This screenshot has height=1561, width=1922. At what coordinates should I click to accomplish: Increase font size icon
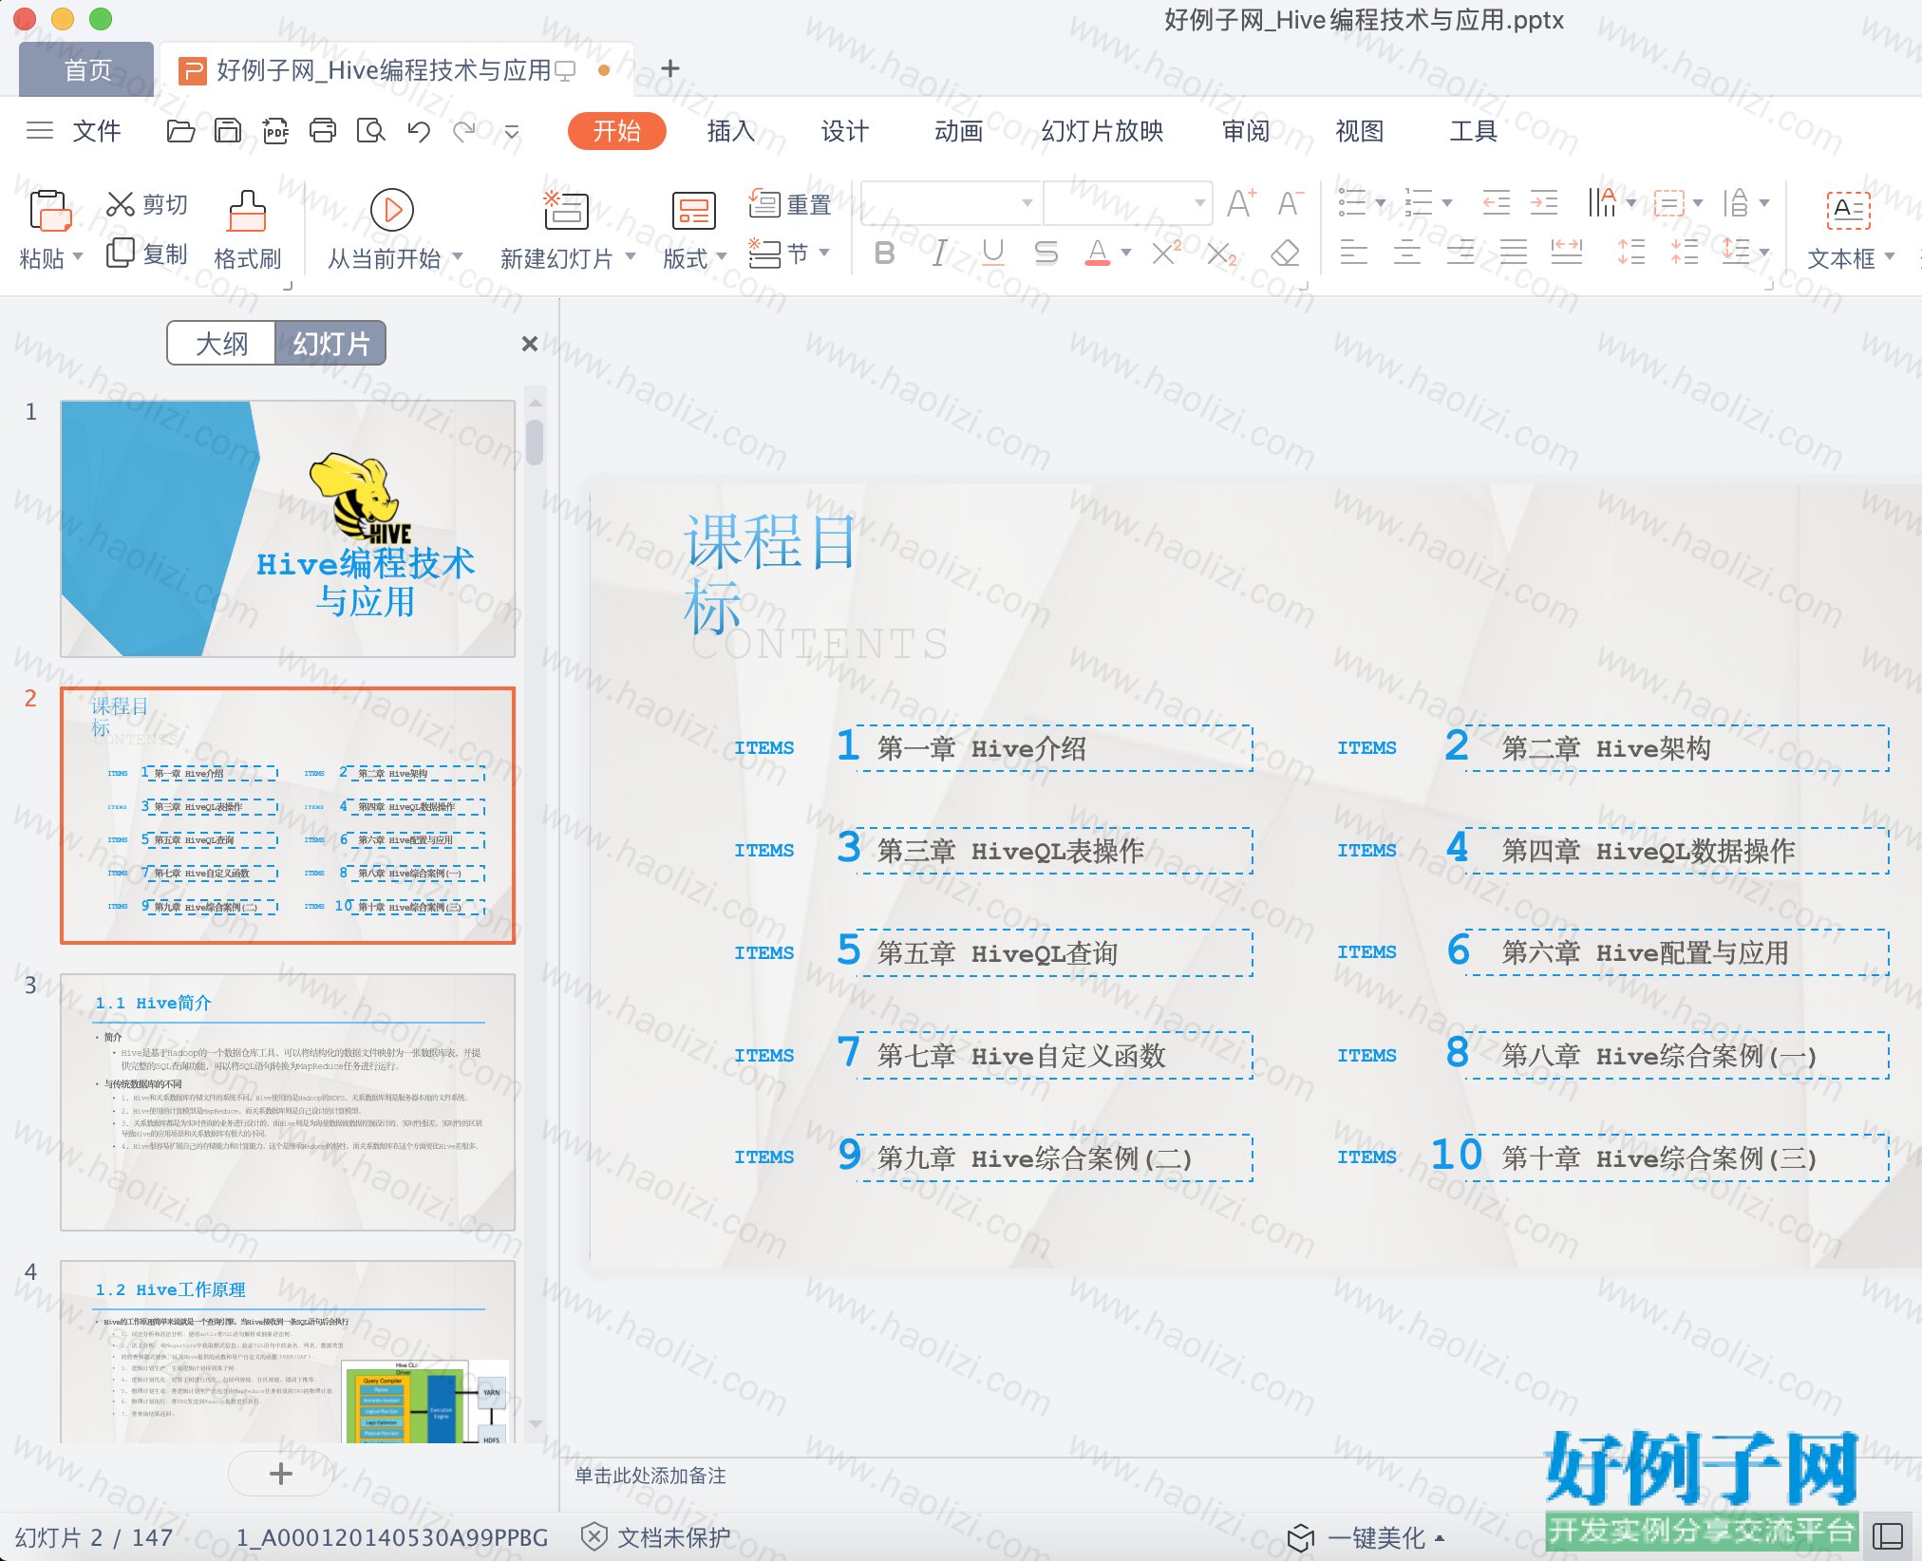[x=1241, y=202]
